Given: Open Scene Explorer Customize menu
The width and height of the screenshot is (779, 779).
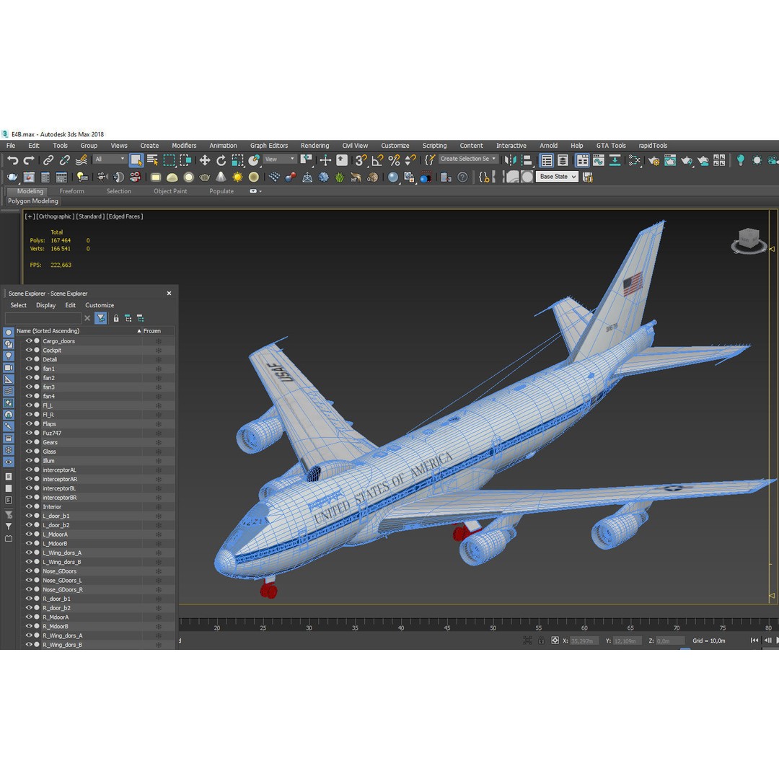Looking at the screenshot, I should [x=100, y=305].
